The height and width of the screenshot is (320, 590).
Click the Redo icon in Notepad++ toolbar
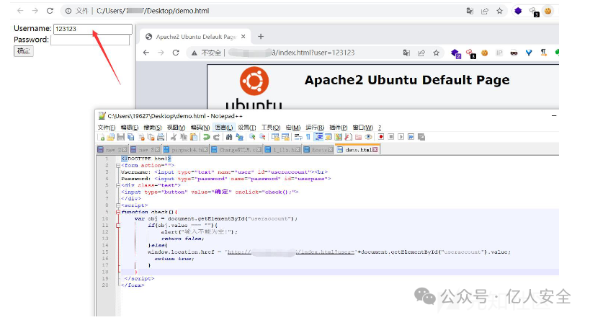216,137
